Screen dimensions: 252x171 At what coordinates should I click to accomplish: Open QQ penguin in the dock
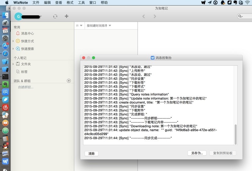(5, 146)
